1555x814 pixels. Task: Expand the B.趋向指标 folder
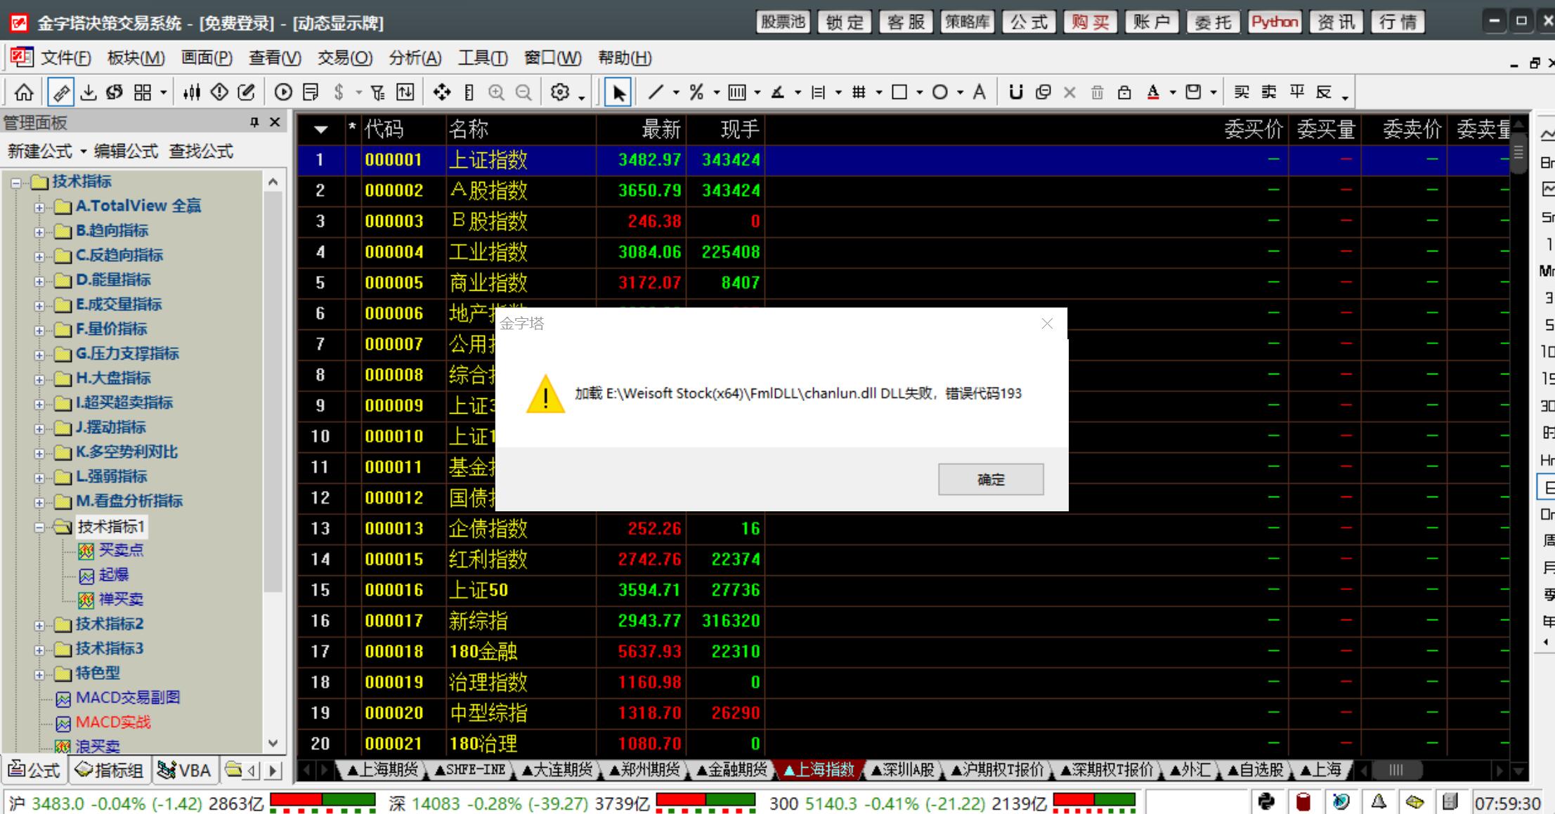pos(40,231)
